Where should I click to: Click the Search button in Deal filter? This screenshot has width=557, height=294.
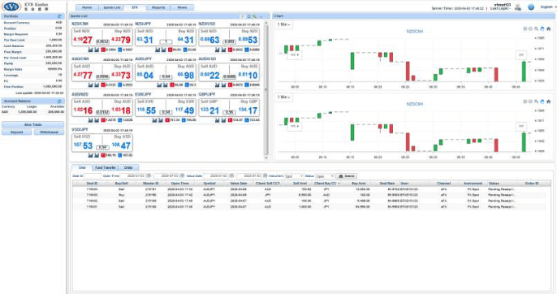347,176
